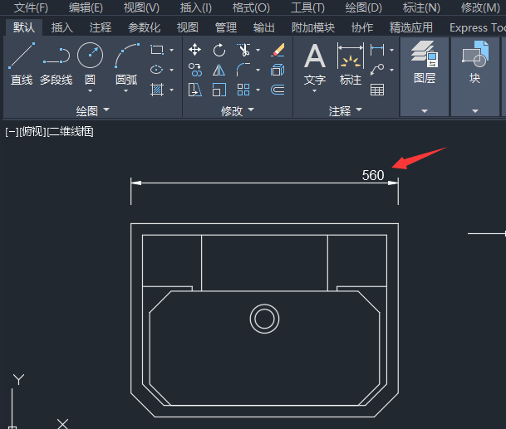
Task: Click the Fillet tool icon
Action: [243, 70]
